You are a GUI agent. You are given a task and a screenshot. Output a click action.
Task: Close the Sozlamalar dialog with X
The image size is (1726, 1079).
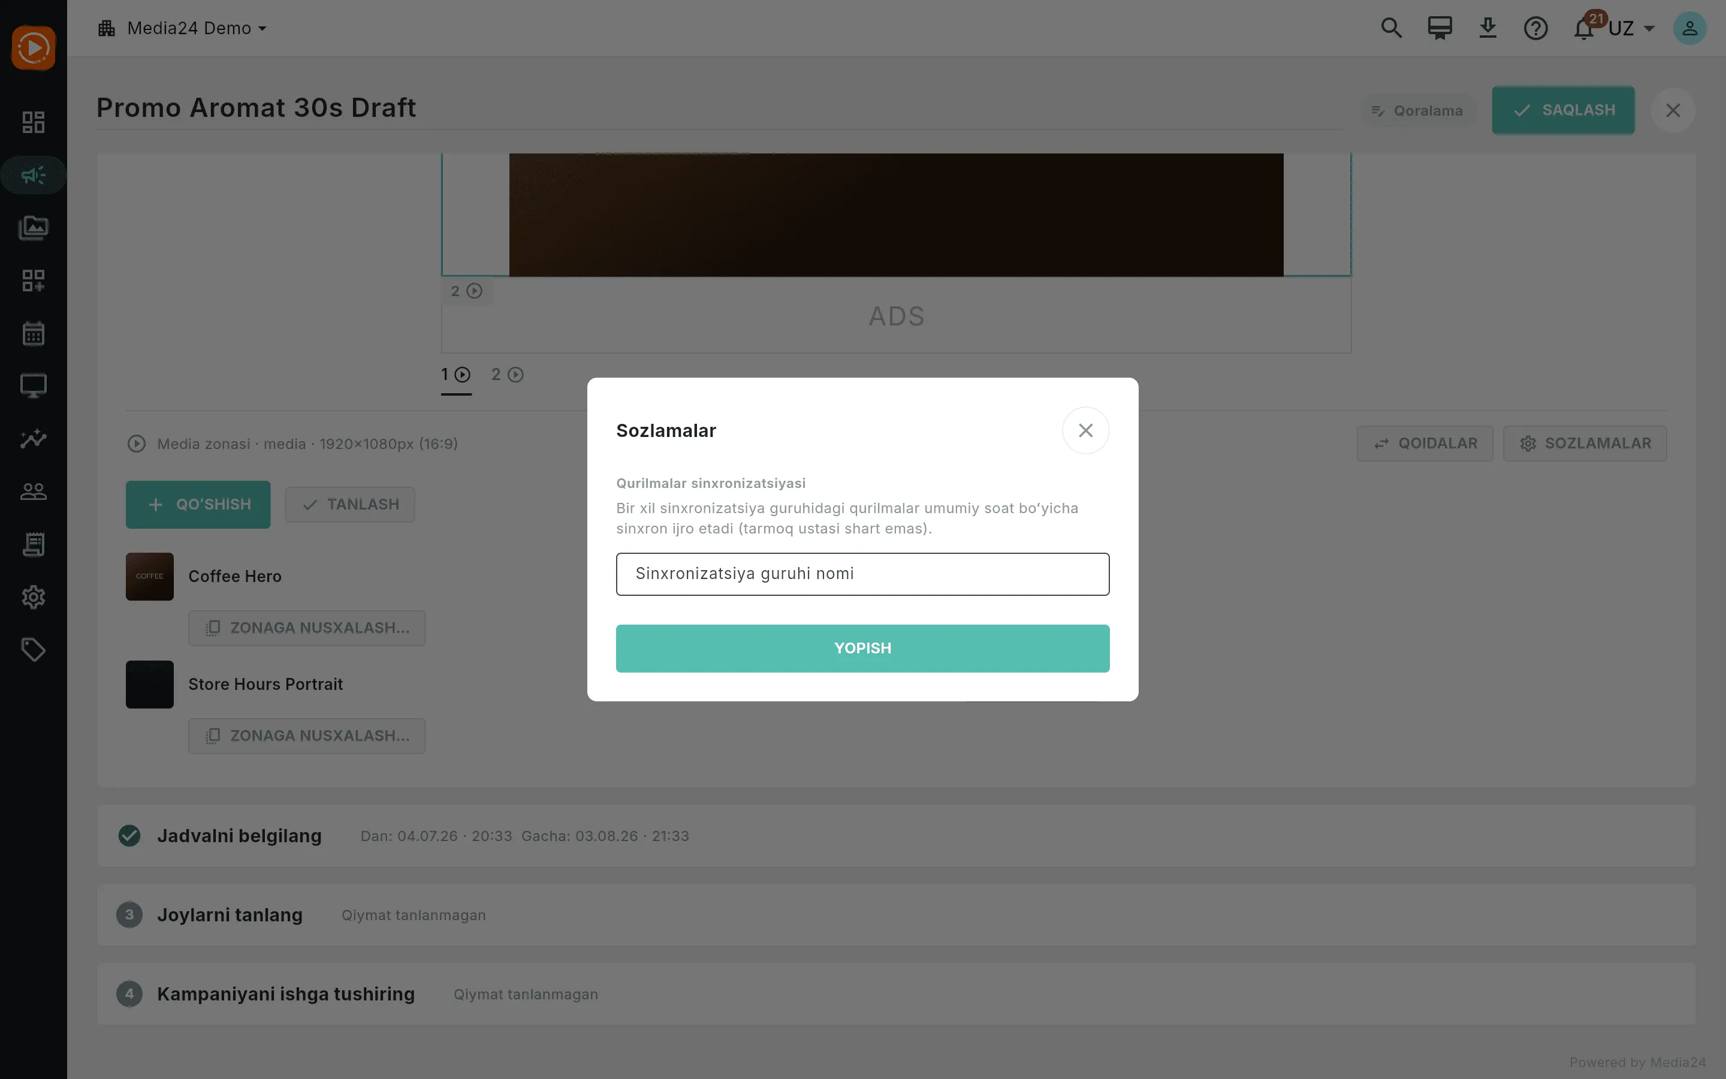coord(1085,430)
